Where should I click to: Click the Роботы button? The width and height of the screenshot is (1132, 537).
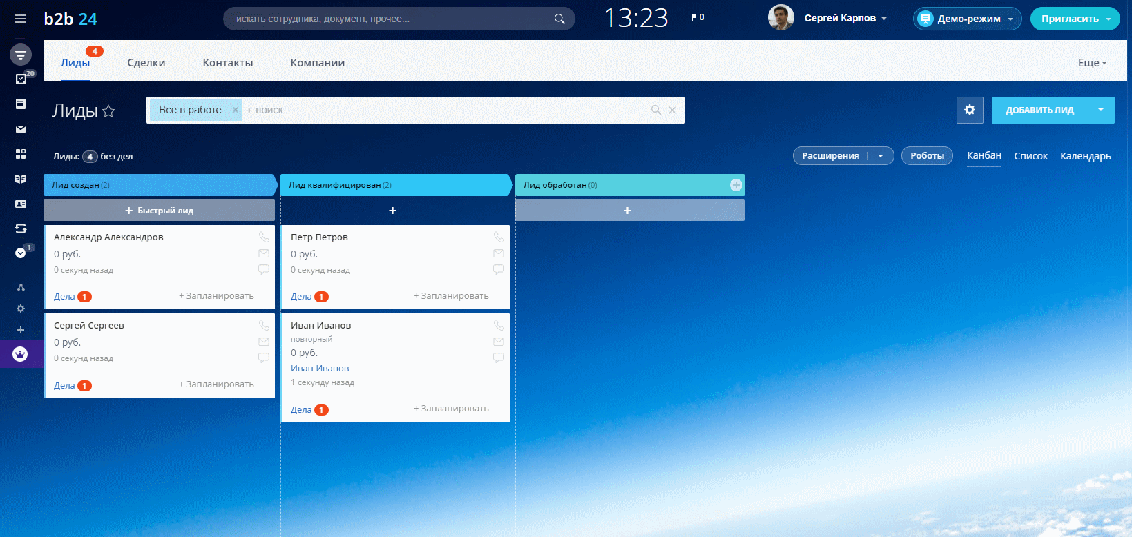point(927,156)
